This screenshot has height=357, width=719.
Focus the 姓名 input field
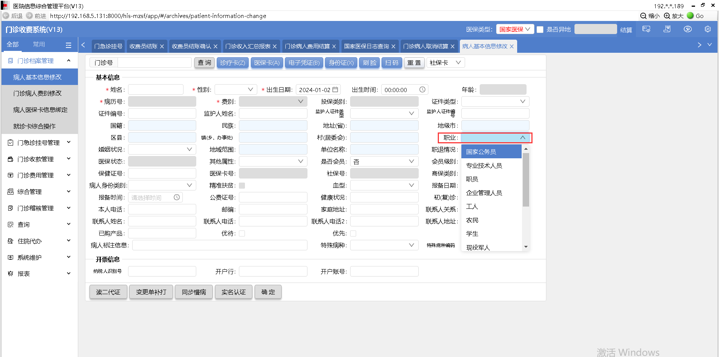(156, 89)
